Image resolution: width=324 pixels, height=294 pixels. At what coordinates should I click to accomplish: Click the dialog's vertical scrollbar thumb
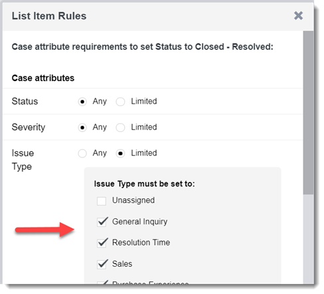(308, 113)
